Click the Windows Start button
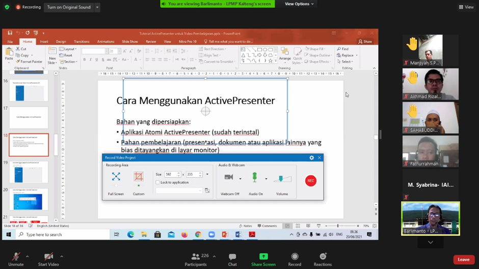Screen dimensions: 479x269 9,234
